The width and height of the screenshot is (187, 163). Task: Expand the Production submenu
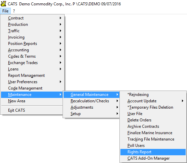[x=32, y=24]
